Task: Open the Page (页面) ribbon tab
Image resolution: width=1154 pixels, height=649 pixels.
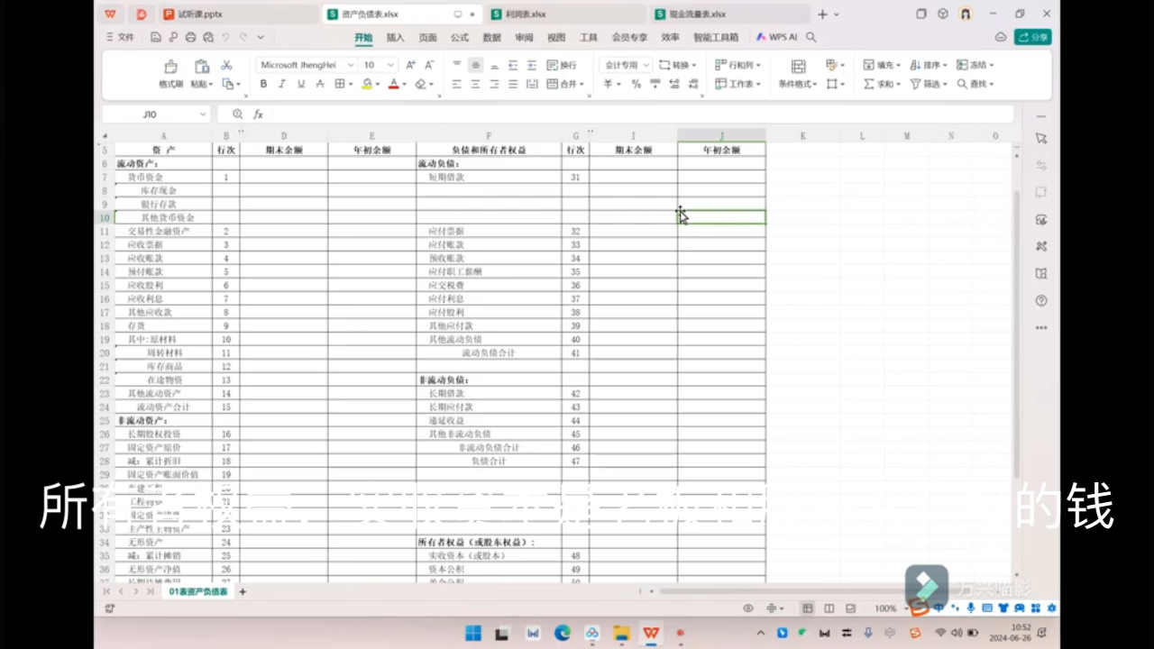Action: (x=427, y=38)
